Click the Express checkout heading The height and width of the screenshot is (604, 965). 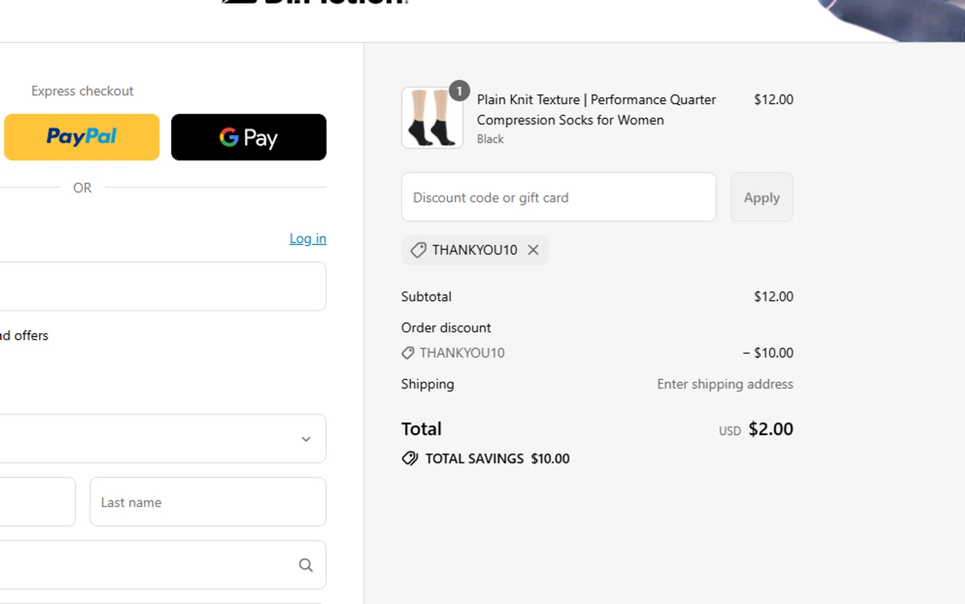click(x=82, y=91)
